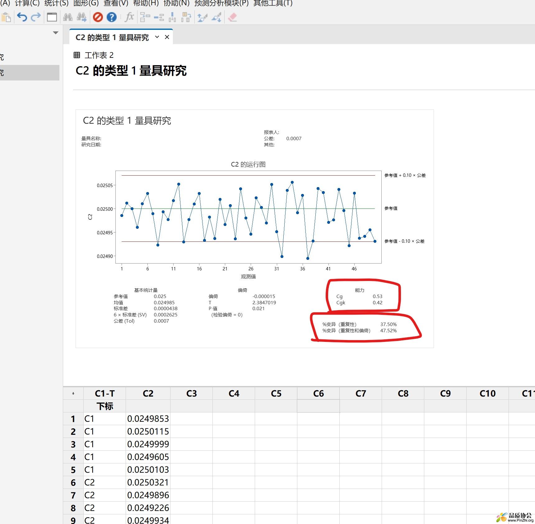Click cell value 0.0249605
The width and height of the screenshot is (535, 524).
(148, 457)
